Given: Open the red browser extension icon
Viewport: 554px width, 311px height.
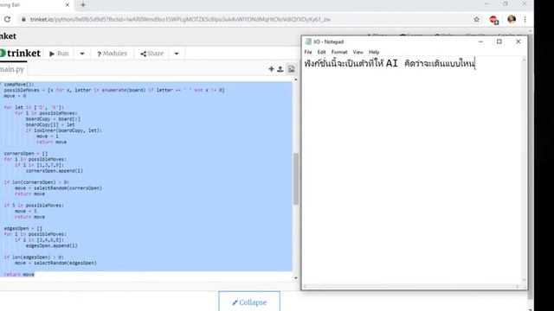Looking at the screenshot, I should tap(494, 20).
